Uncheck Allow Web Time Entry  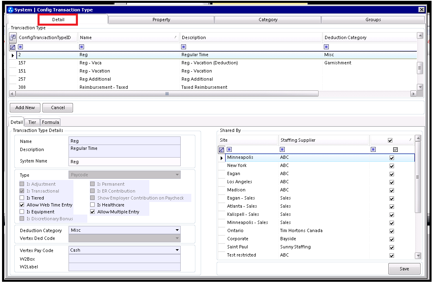[x=22, y=205]
